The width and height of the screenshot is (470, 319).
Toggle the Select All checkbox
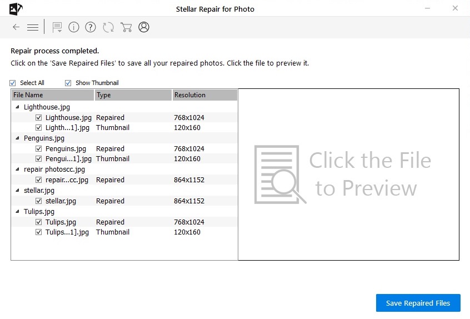[13, 83]
